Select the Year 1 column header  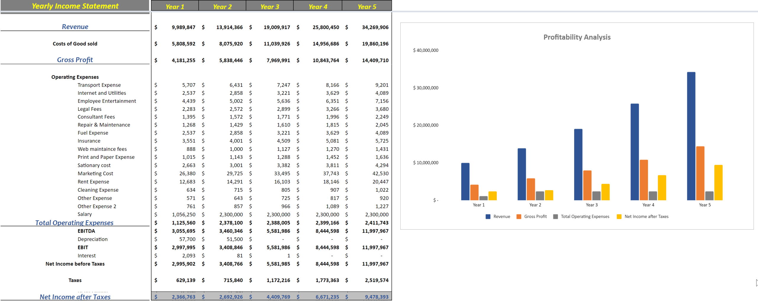(x=175, y=6)
